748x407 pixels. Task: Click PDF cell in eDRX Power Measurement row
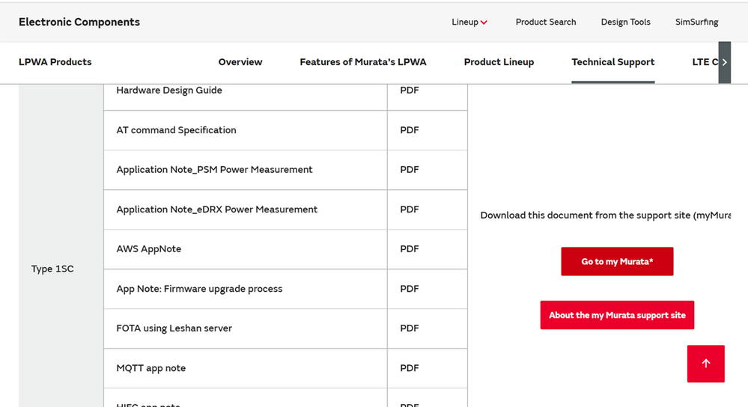coord(427,209)
